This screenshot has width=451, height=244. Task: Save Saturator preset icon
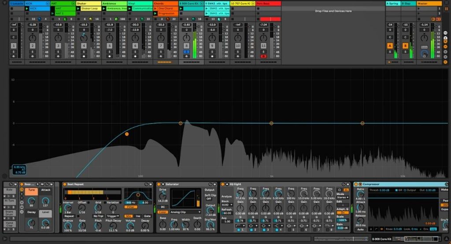click(x=214, y=184)
